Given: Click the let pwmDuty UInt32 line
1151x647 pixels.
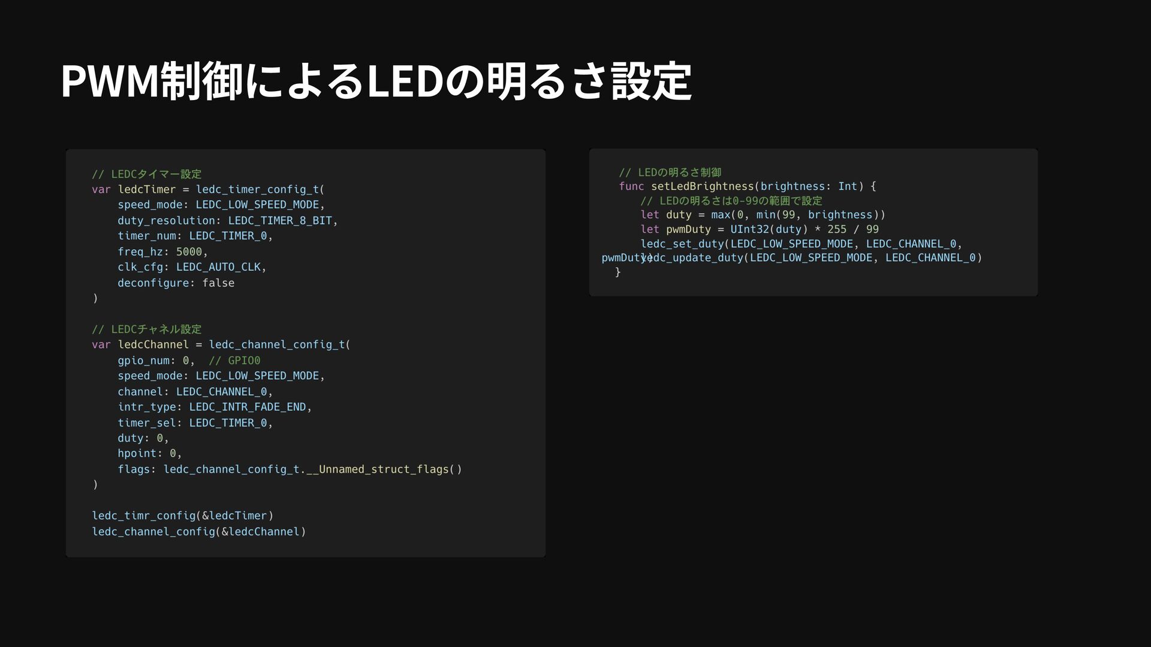Looking at the screenshot, I should click(x=759, y=229).
